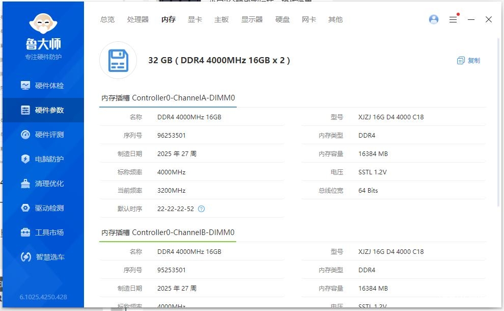Click ChannelB model XJZJ 16G D4 4000 C18
504x311 pixels.
tap(391, 252)
